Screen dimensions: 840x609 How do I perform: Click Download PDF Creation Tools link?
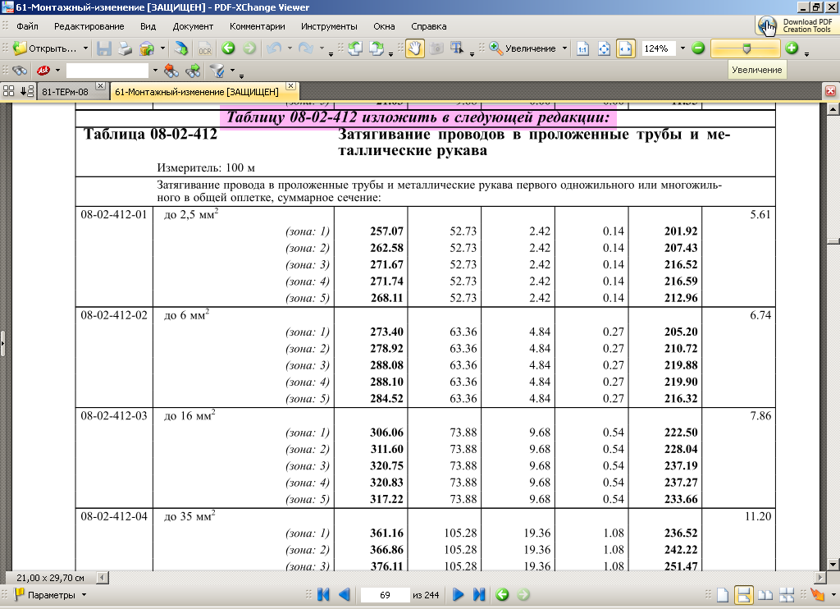pos(796,25)
